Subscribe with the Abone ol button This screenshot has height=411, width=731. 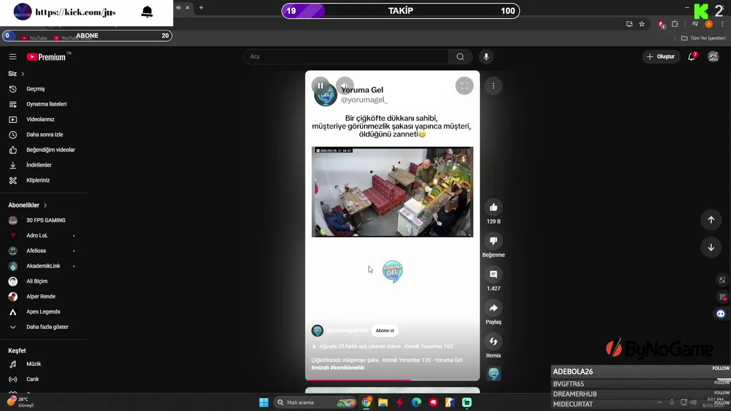coord(385,331)
